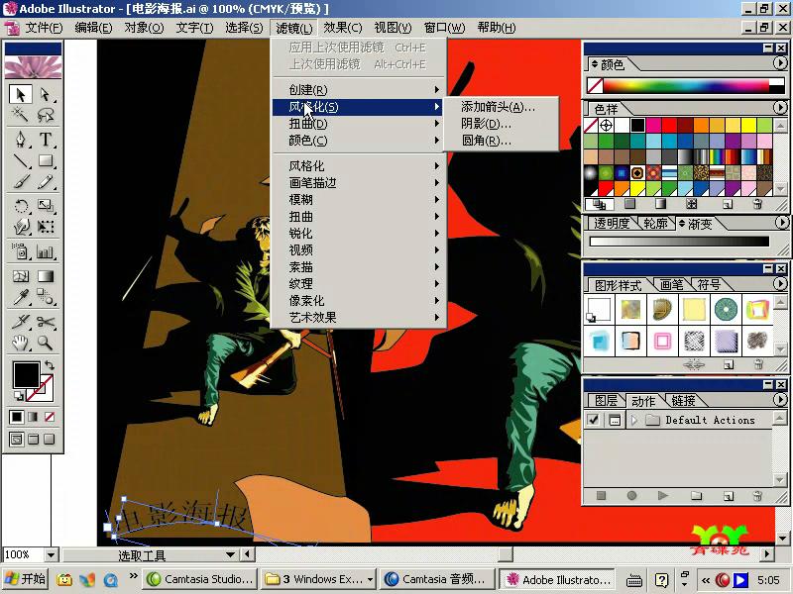Switch to Full Screen with Menu Bar
The image size is (793, 594).
click(x=33, y=439)
